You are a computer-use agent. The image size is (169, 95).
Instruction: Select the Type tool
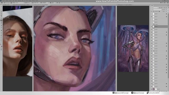(x=1, y=34)
